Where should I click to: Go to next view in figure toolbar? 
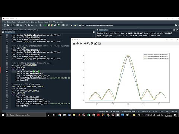pos(81,44)
